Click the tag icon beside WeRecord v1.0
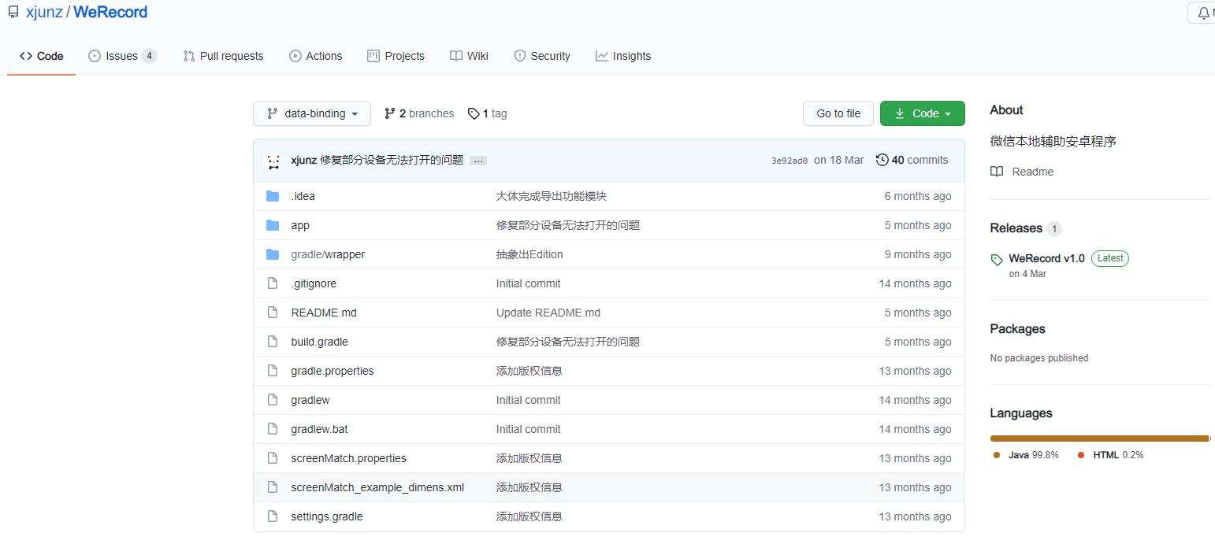 click(996, 258)
